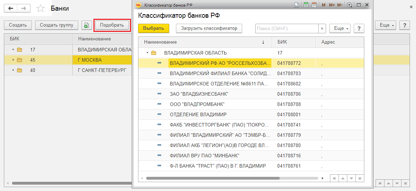
Task: Click Г САНКТ-ПЕТЕРБУРГ cell in Банки list
Action: 102,71
